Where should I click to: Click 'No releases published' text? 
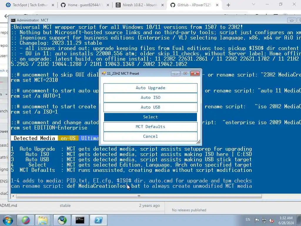click(189, 210)
